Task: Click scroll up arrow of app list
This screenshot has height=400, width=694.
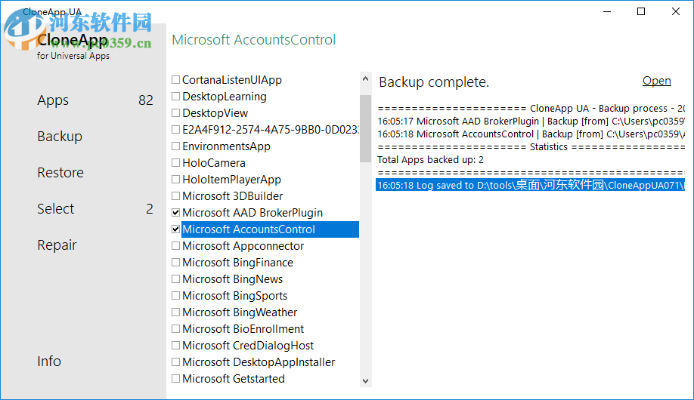Action: pyautogui.click(x=366, y=78)
